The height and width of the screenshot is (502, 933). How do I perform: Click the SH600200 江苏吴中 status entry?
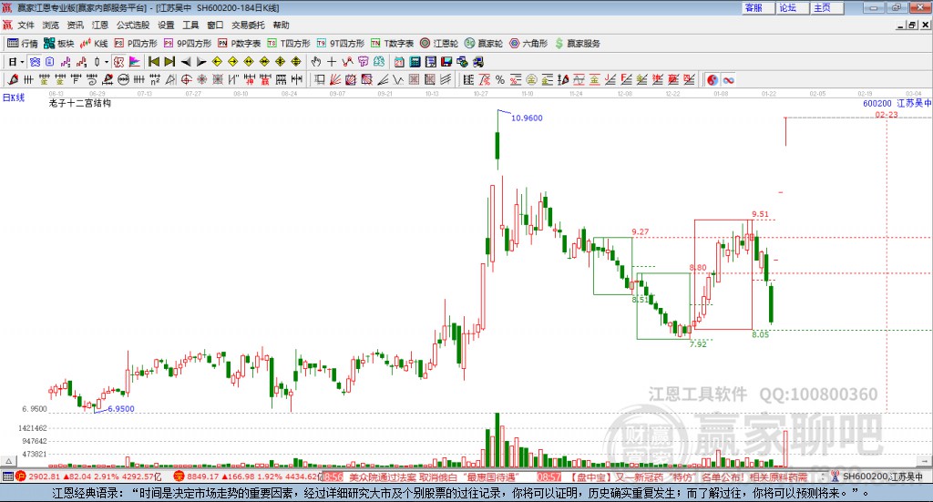[877, 476]
